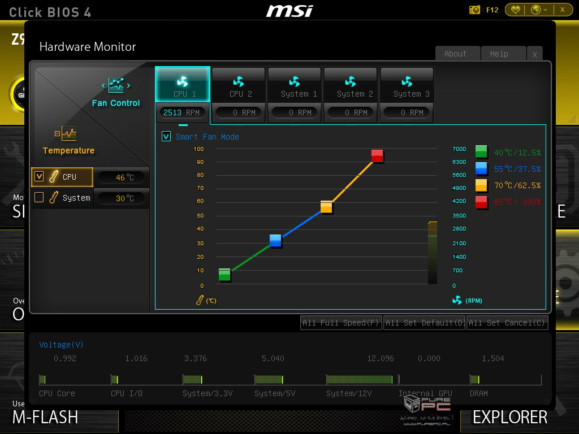Click the 0.000 Internal GPU voltage value
This screenshot has width=579, height=434.
(x=429, y=358)
